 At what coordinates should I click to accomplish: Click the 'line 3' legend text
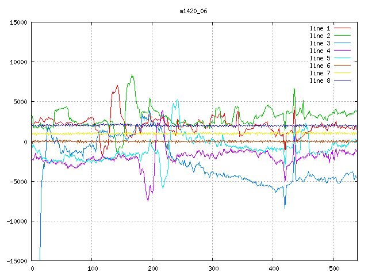point(320,43)
